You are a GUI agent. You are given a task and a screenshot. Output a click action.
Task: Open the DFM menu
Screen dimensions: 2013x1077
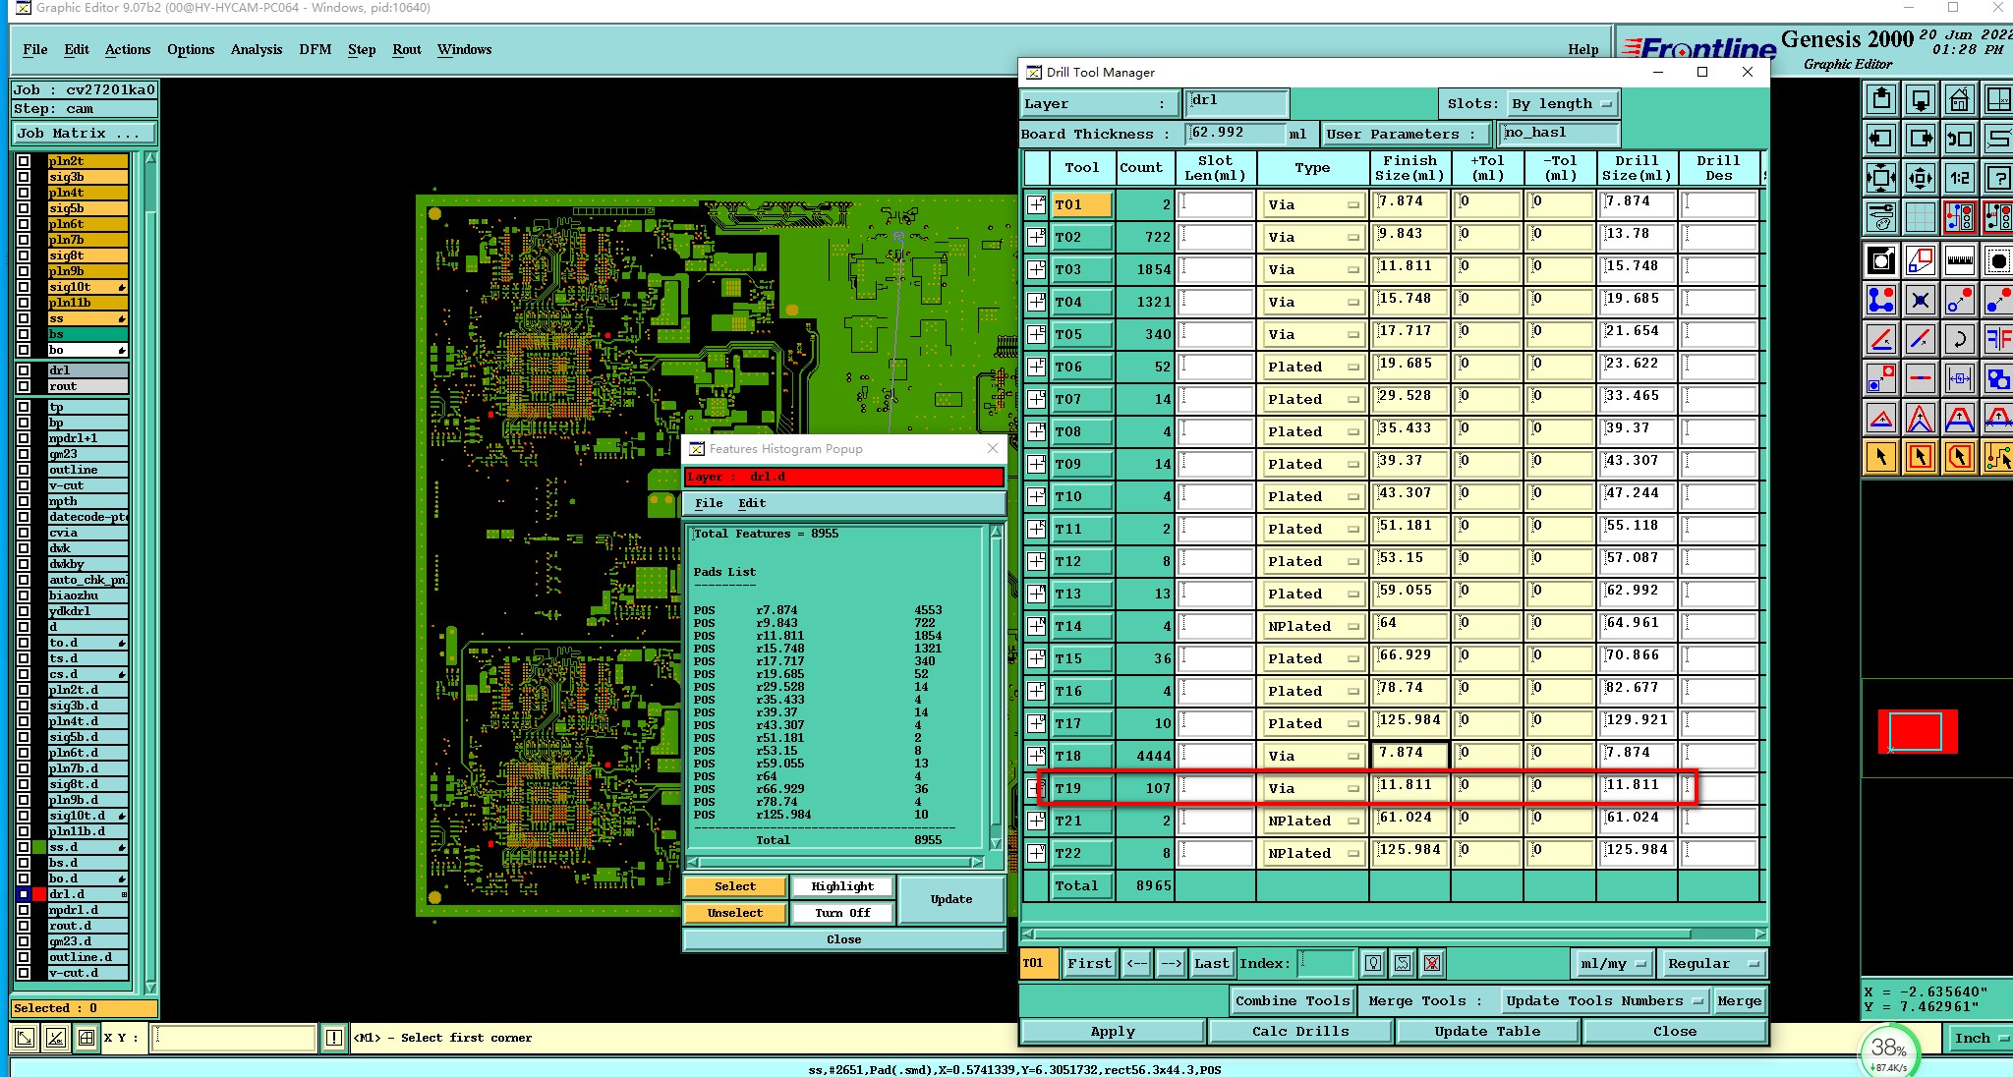316,49
